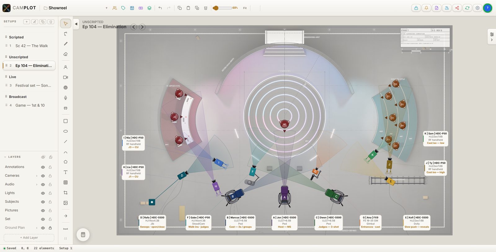Select the rectangle shape tool
This screenshot has height=252, width=496.
[65, 121]
